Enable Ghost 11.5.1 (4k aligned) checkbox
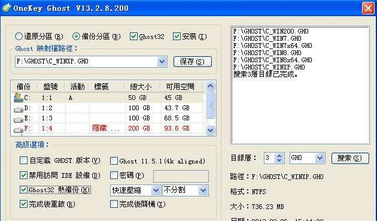377x221 pixels. 114,161
